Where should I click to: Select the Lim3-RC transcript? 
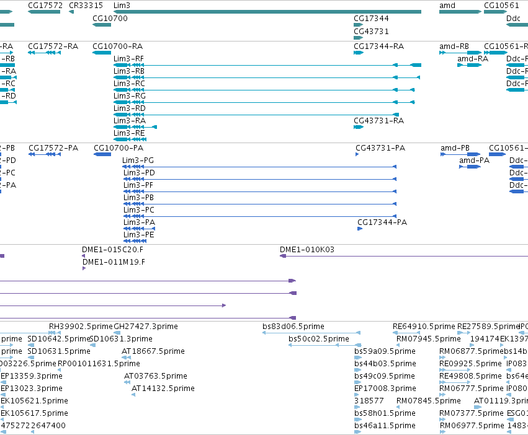[x=264, y=90]
